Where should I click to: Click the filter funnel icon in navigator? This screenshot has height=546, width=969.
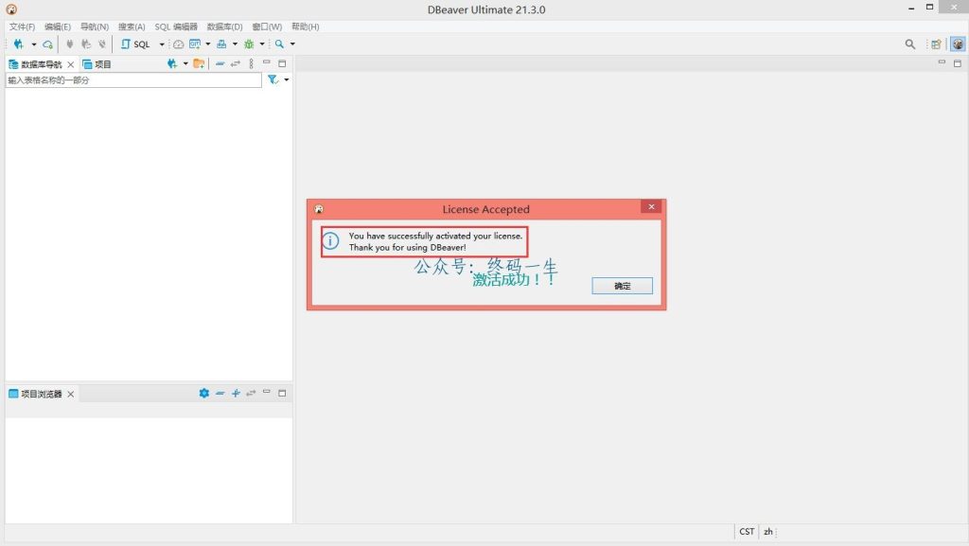[273, 79]
